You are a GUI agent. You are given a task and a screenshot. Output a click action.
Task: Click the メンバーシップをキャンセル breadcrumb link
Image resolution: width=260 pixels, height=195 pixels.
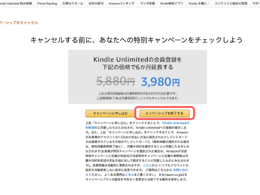(19, 23)
